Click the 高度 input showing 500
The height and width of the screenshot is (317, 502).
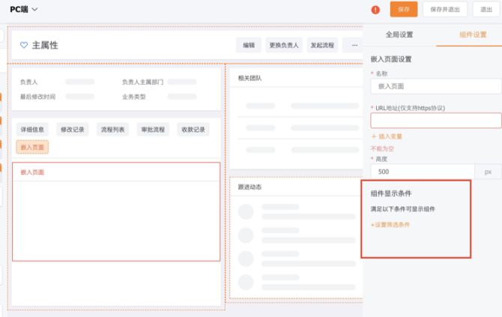pyautogui.click(x=422, y=172)
